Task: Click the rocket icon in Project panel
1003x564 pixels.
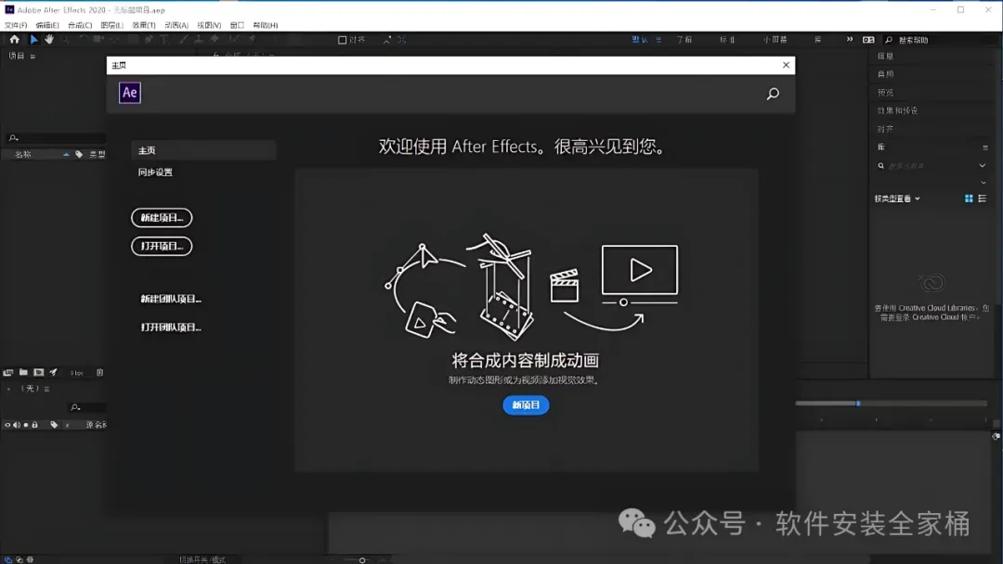Action: [x=54, y=372]
